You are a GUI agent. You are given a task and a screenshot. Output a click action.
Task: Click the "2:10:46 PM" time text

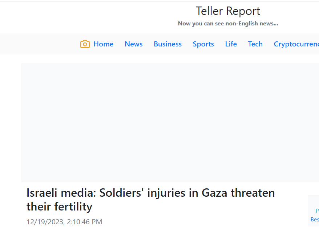tap(84, 222)
